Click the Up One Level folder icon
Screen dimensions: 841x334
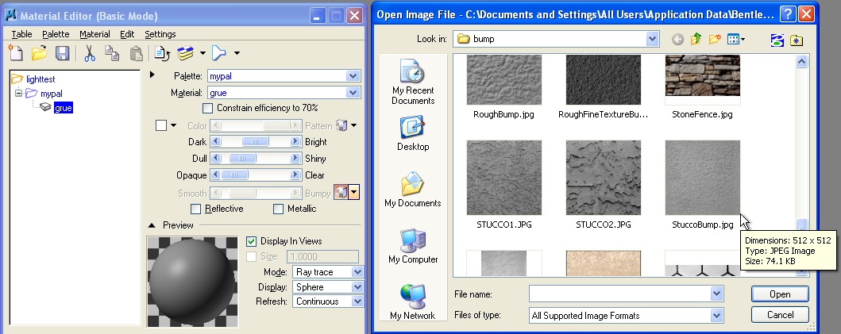click(696, 38)
